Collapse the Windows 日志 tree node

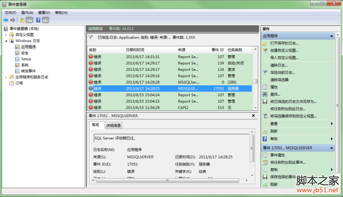click(6, 41)
